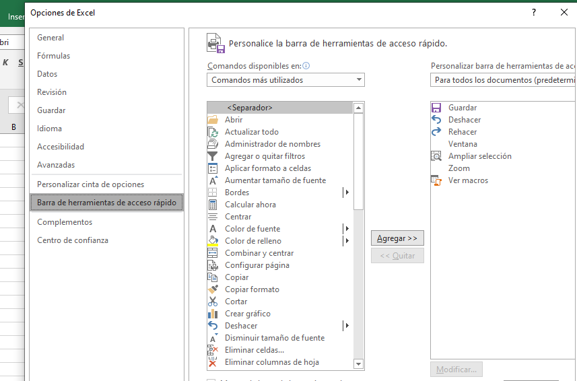The image size is (577, 381).
Task: Click the Disminuir tamaño de fuente icon
Action: [213, 338]
